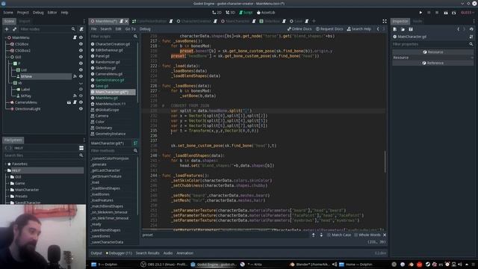The image size is (478, 269).
Task: Find next match down arrow
Action: pos(321,235)
